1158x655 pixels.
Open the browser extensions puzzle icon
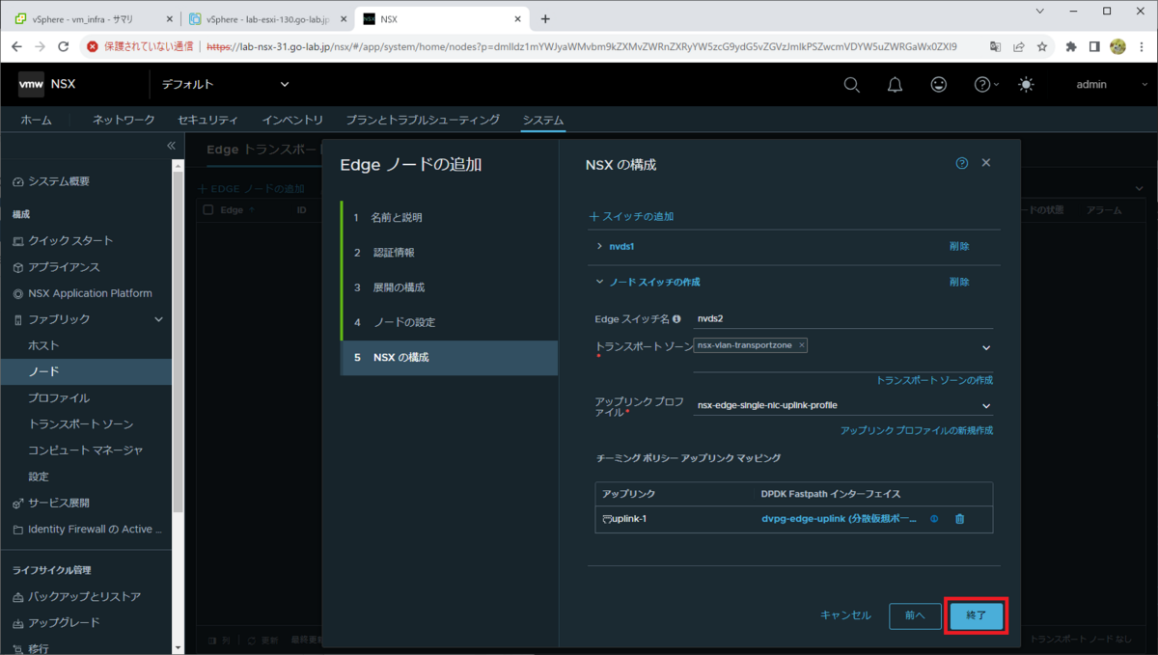tap(1071, 46)
